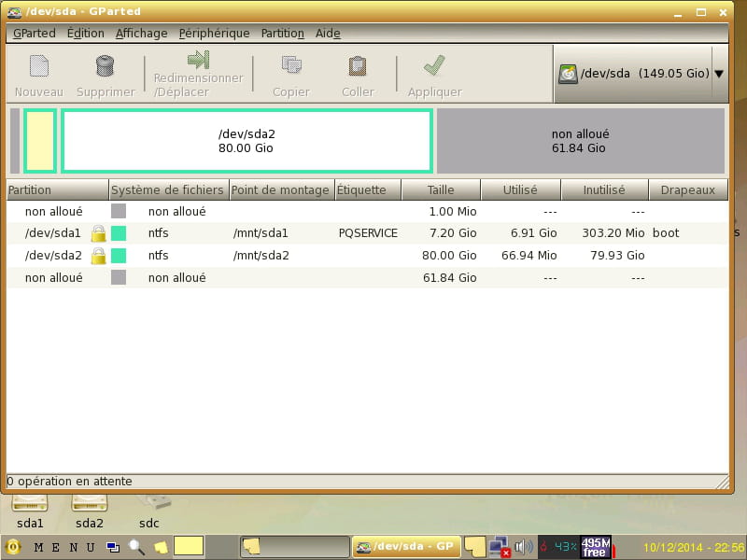Open the taskbar MENU button

pyautogui.click(x=63, y=547)
